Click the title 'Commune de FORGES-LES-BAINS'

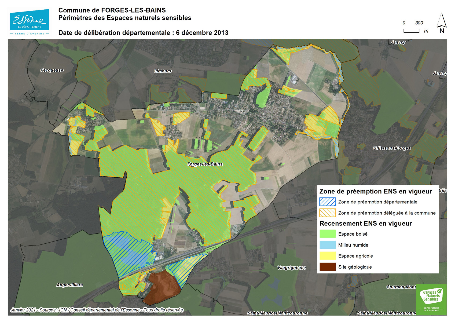point(112,10)
